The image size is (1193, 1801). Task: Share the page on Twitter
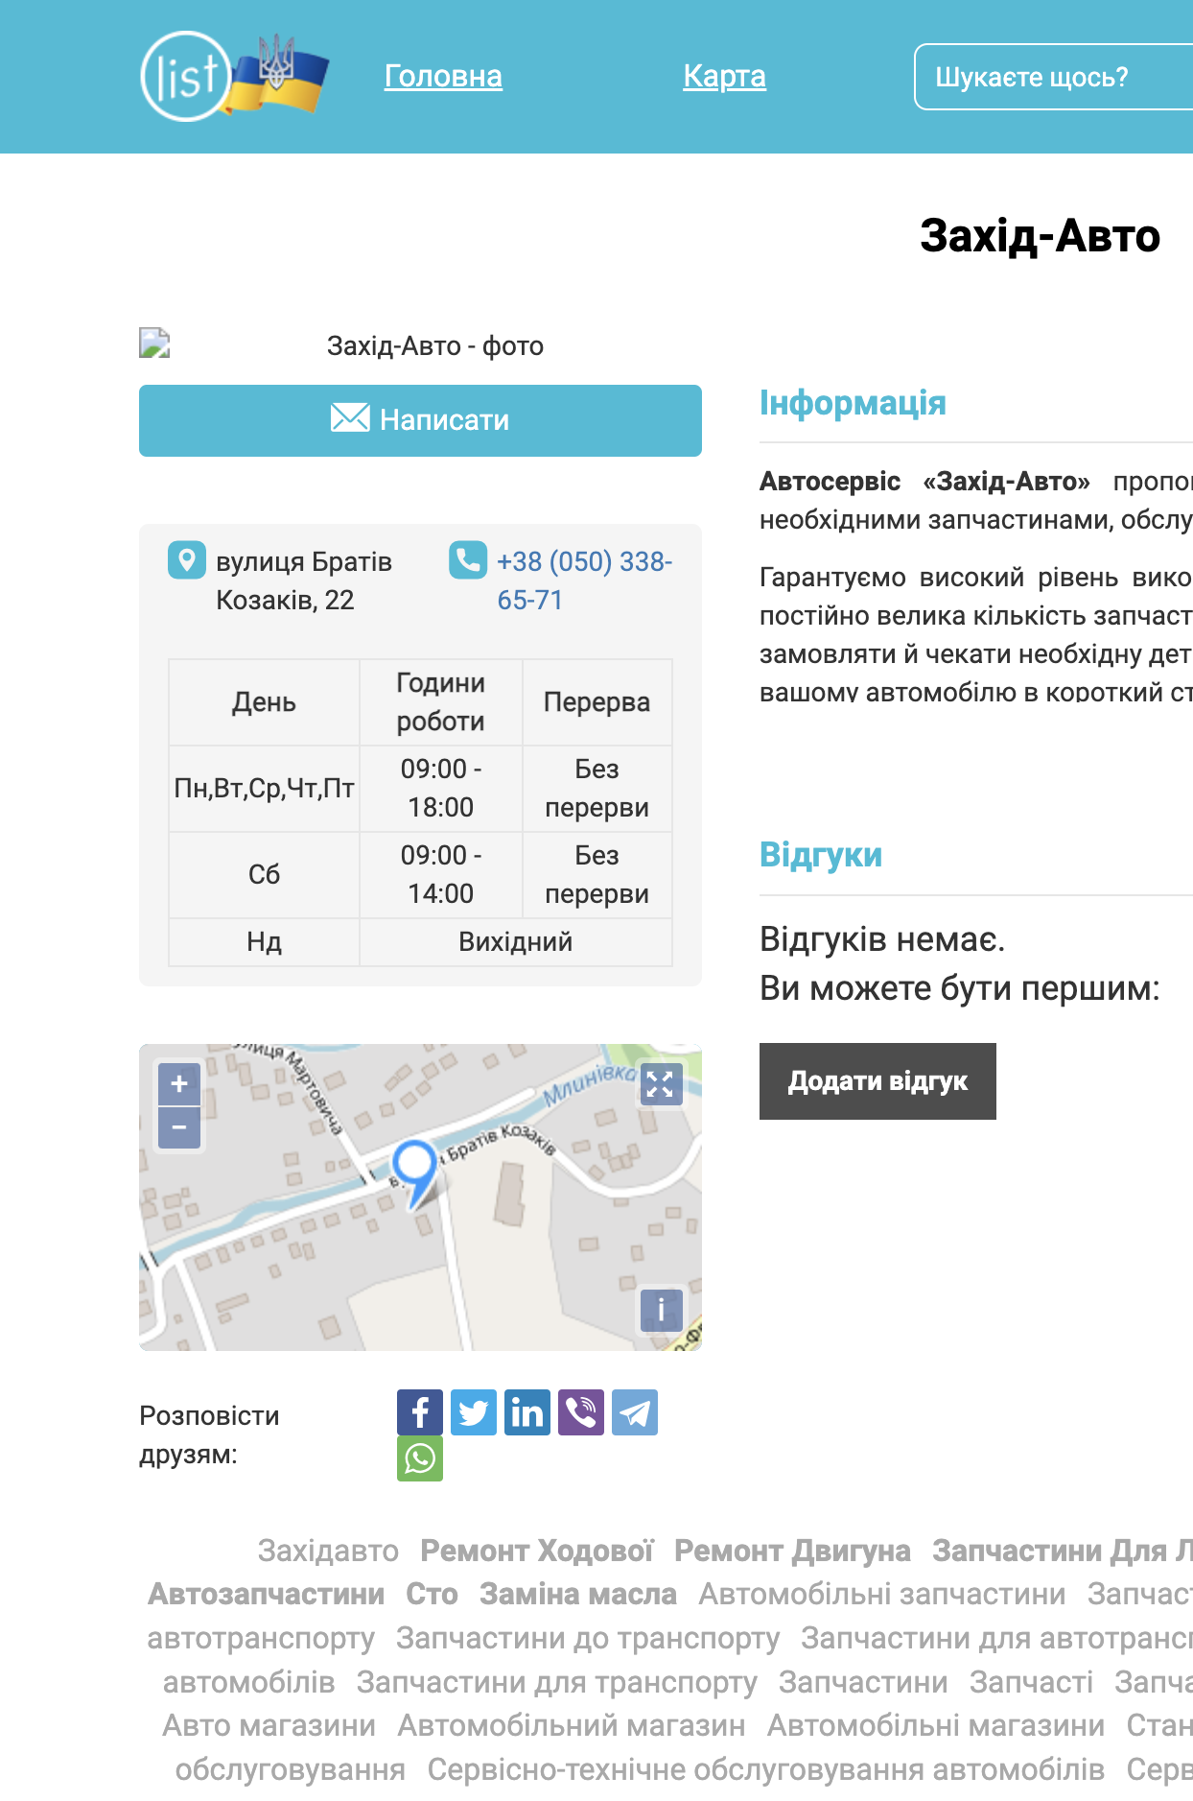pos(474,1412)
